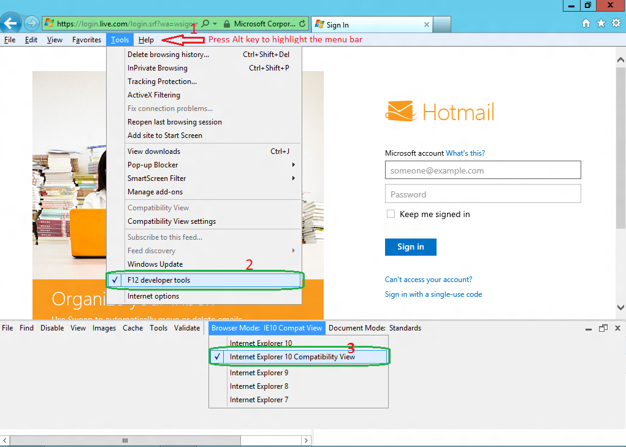Open developer tools Find menu
Screen dimensions: 626x447
(x=26, y=328)
